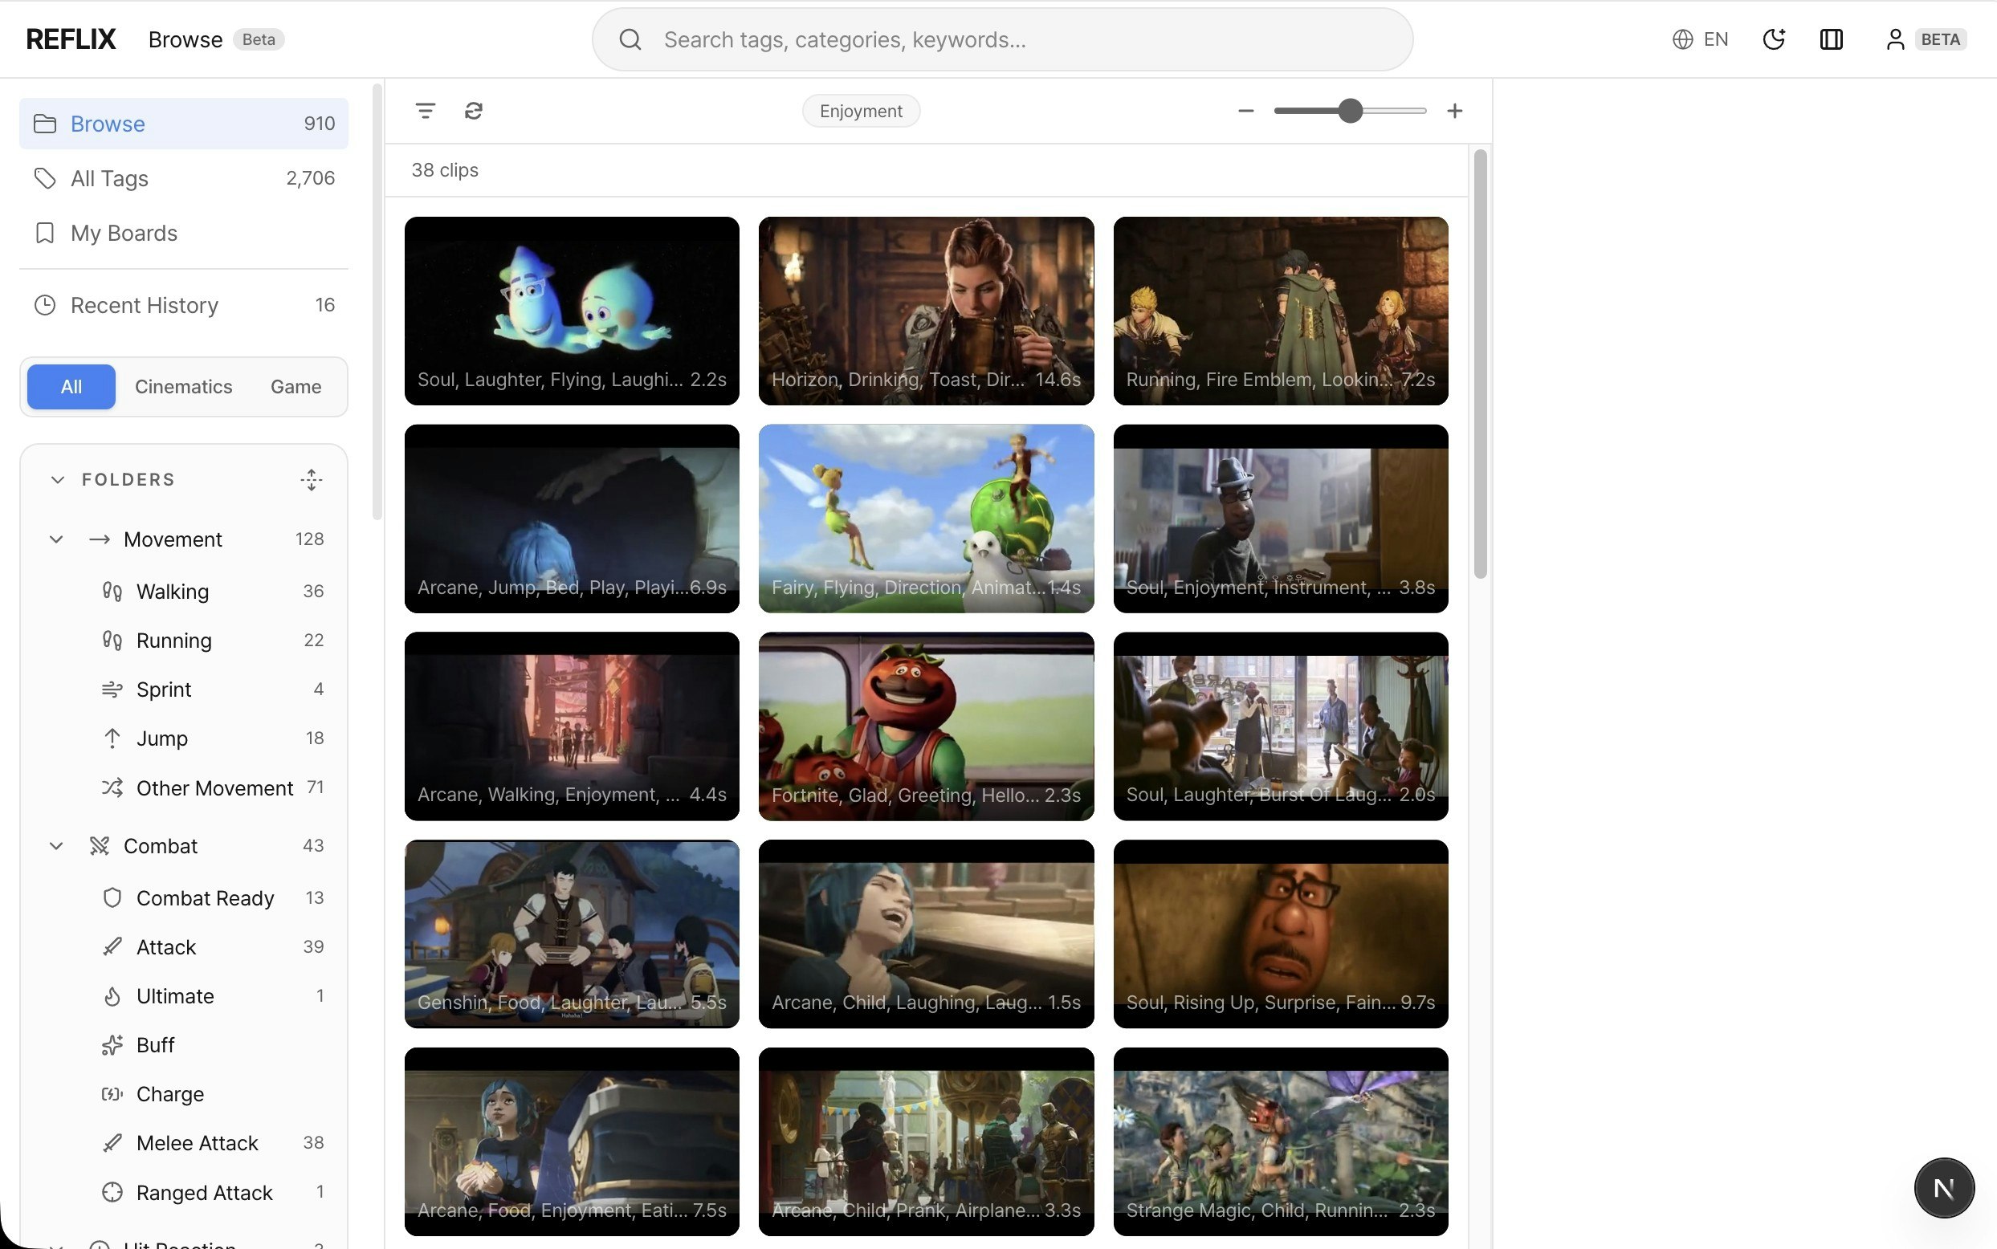Switch to the Game filter
Viewport: 1997px width, 1249px height.
295,386
